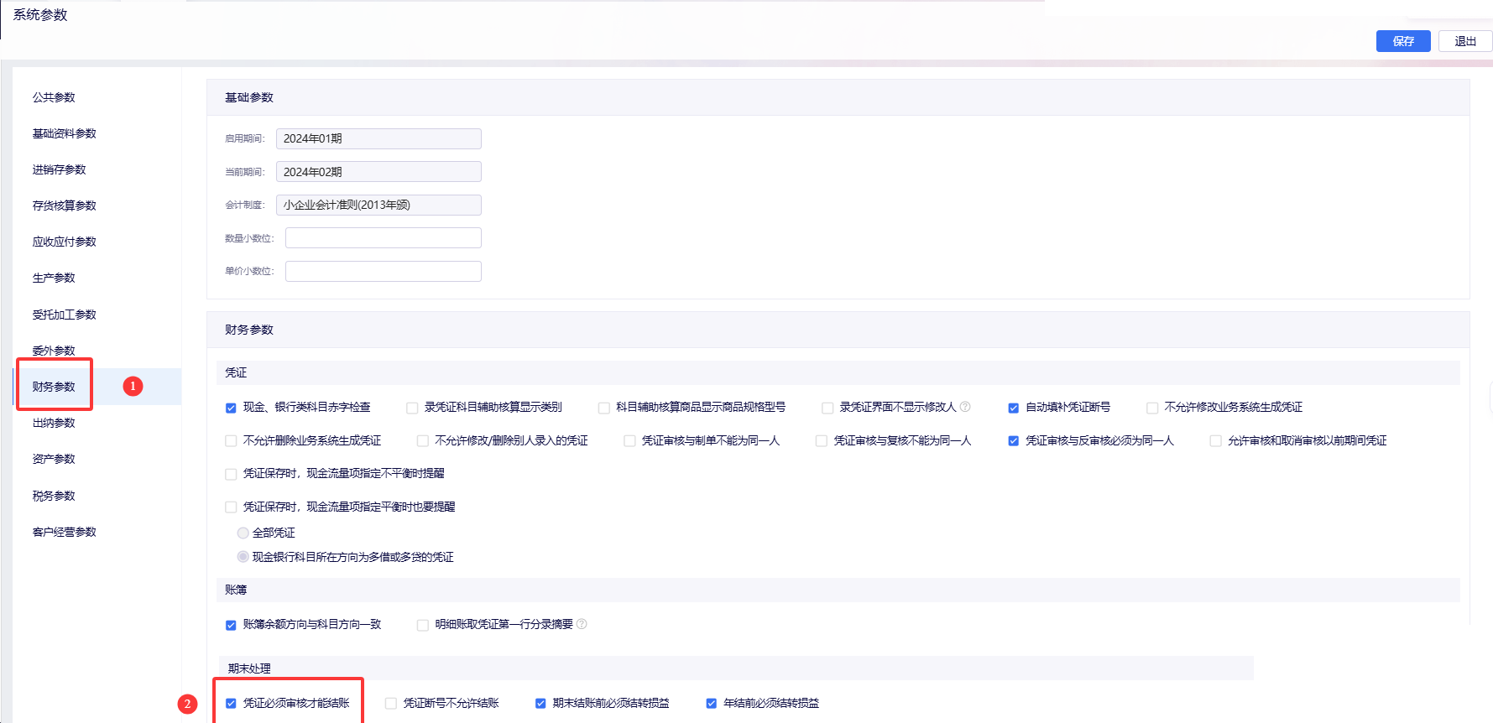Enable 录凭证科目辅助核算显示类别 checkbox
The image size is (1493, 723).
pos(412,408)
